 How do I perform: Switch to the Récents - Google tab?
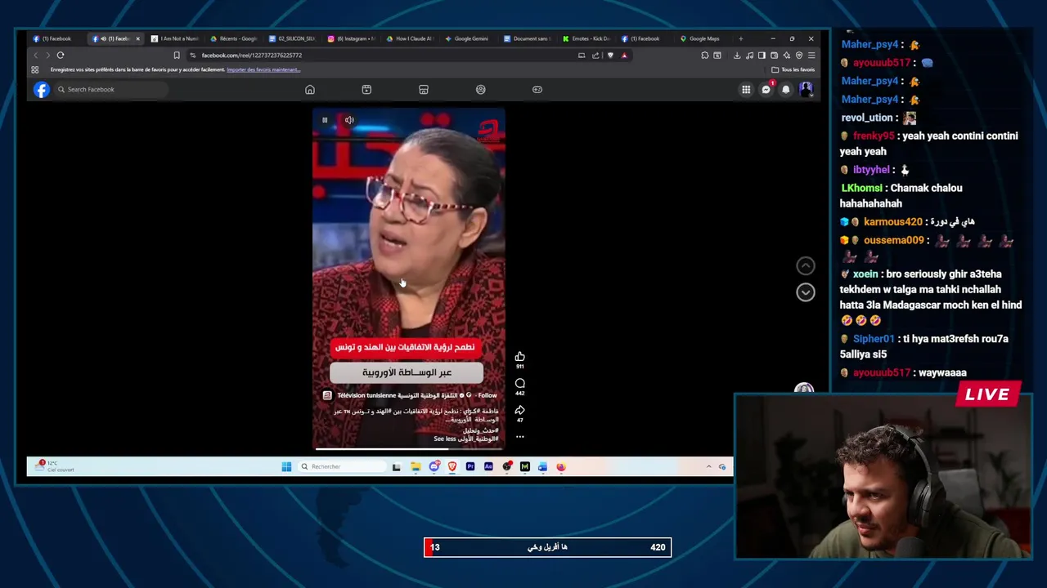coord(234,38)
